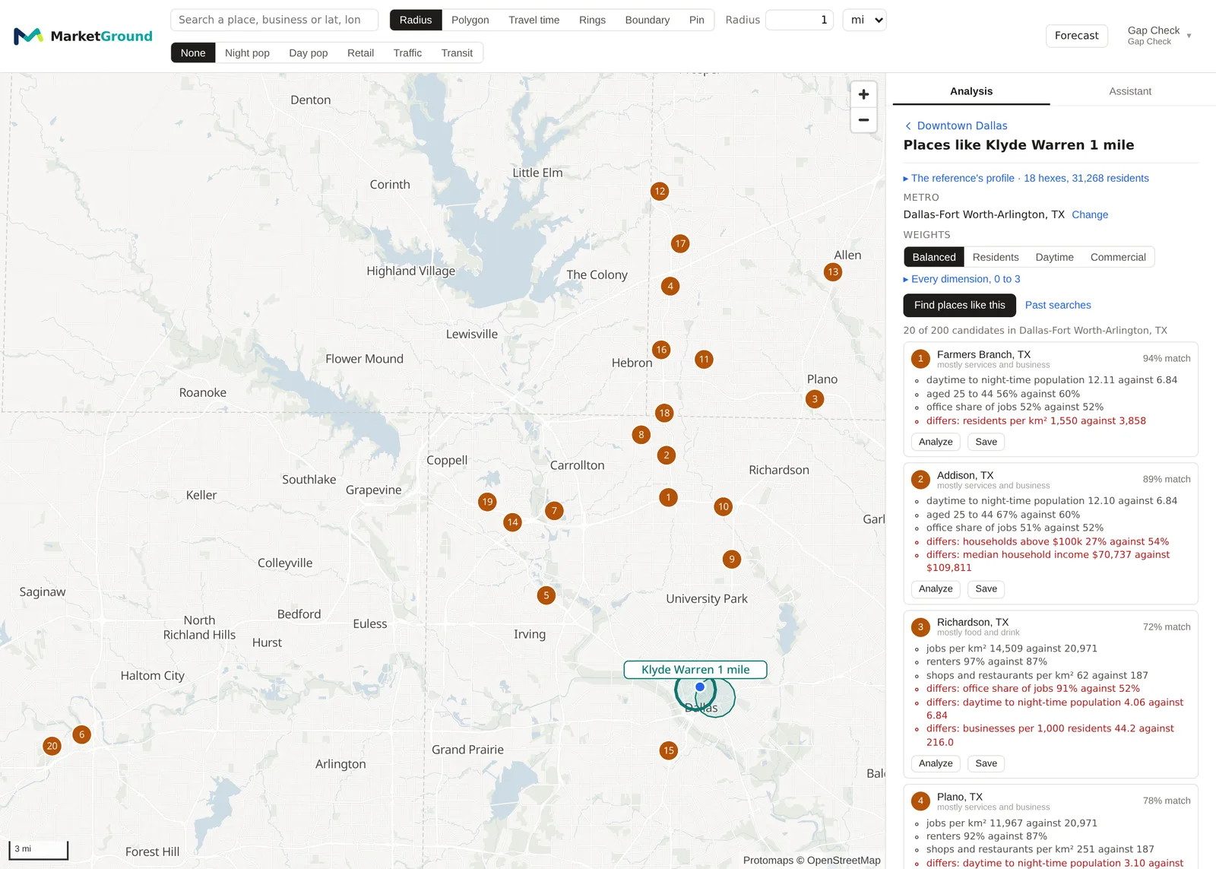Switch to the Assistant tab

pos(1130,91)
